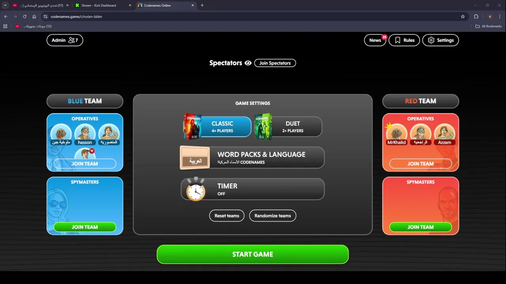Join the Blue team spymasters

pos(85,227)
